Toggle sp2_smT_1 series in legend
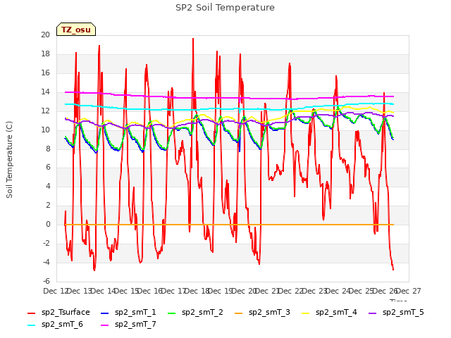Screen dimensions: 451x338 [128, 313]
